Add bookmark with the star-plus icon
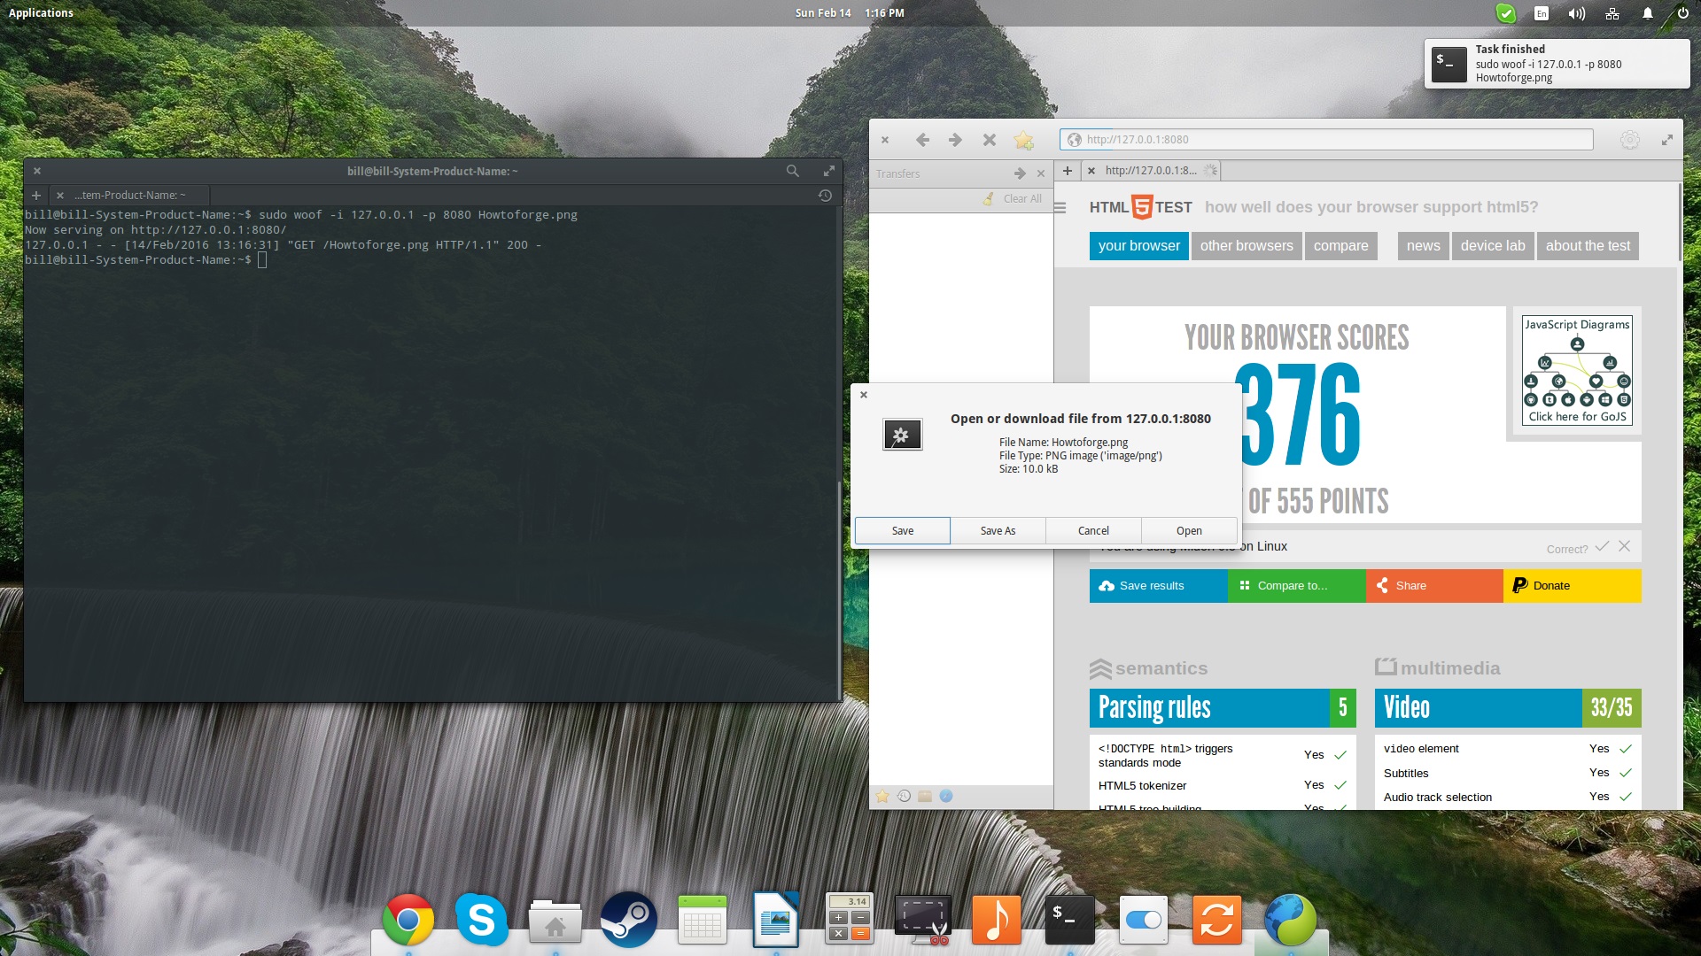This screenshot has height=956, width=1701. click(1024, 140)
